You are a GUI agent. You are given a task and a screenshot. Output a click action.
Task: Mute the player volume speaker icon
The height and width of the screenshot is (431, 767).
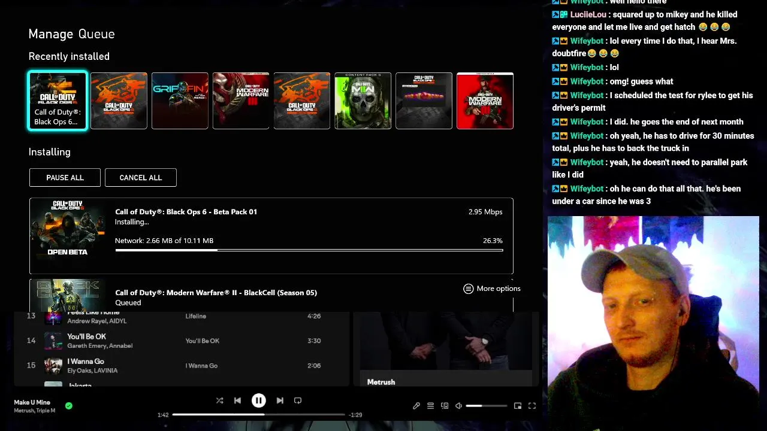(459, 406)
